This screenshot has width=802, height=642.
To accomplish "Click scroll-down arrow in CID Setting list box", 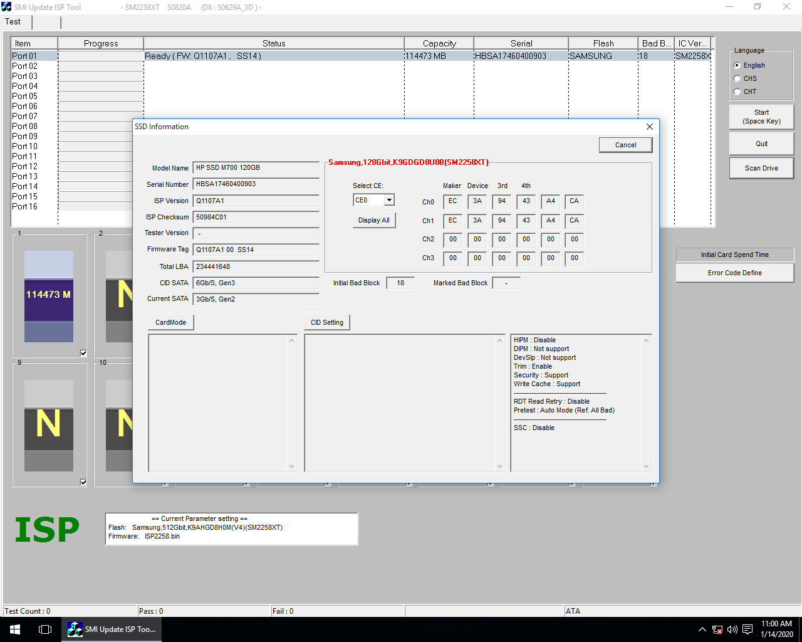I will coord(499,466).
